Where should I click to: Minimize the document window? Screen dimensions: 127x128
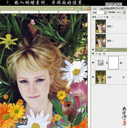(81, 9)
